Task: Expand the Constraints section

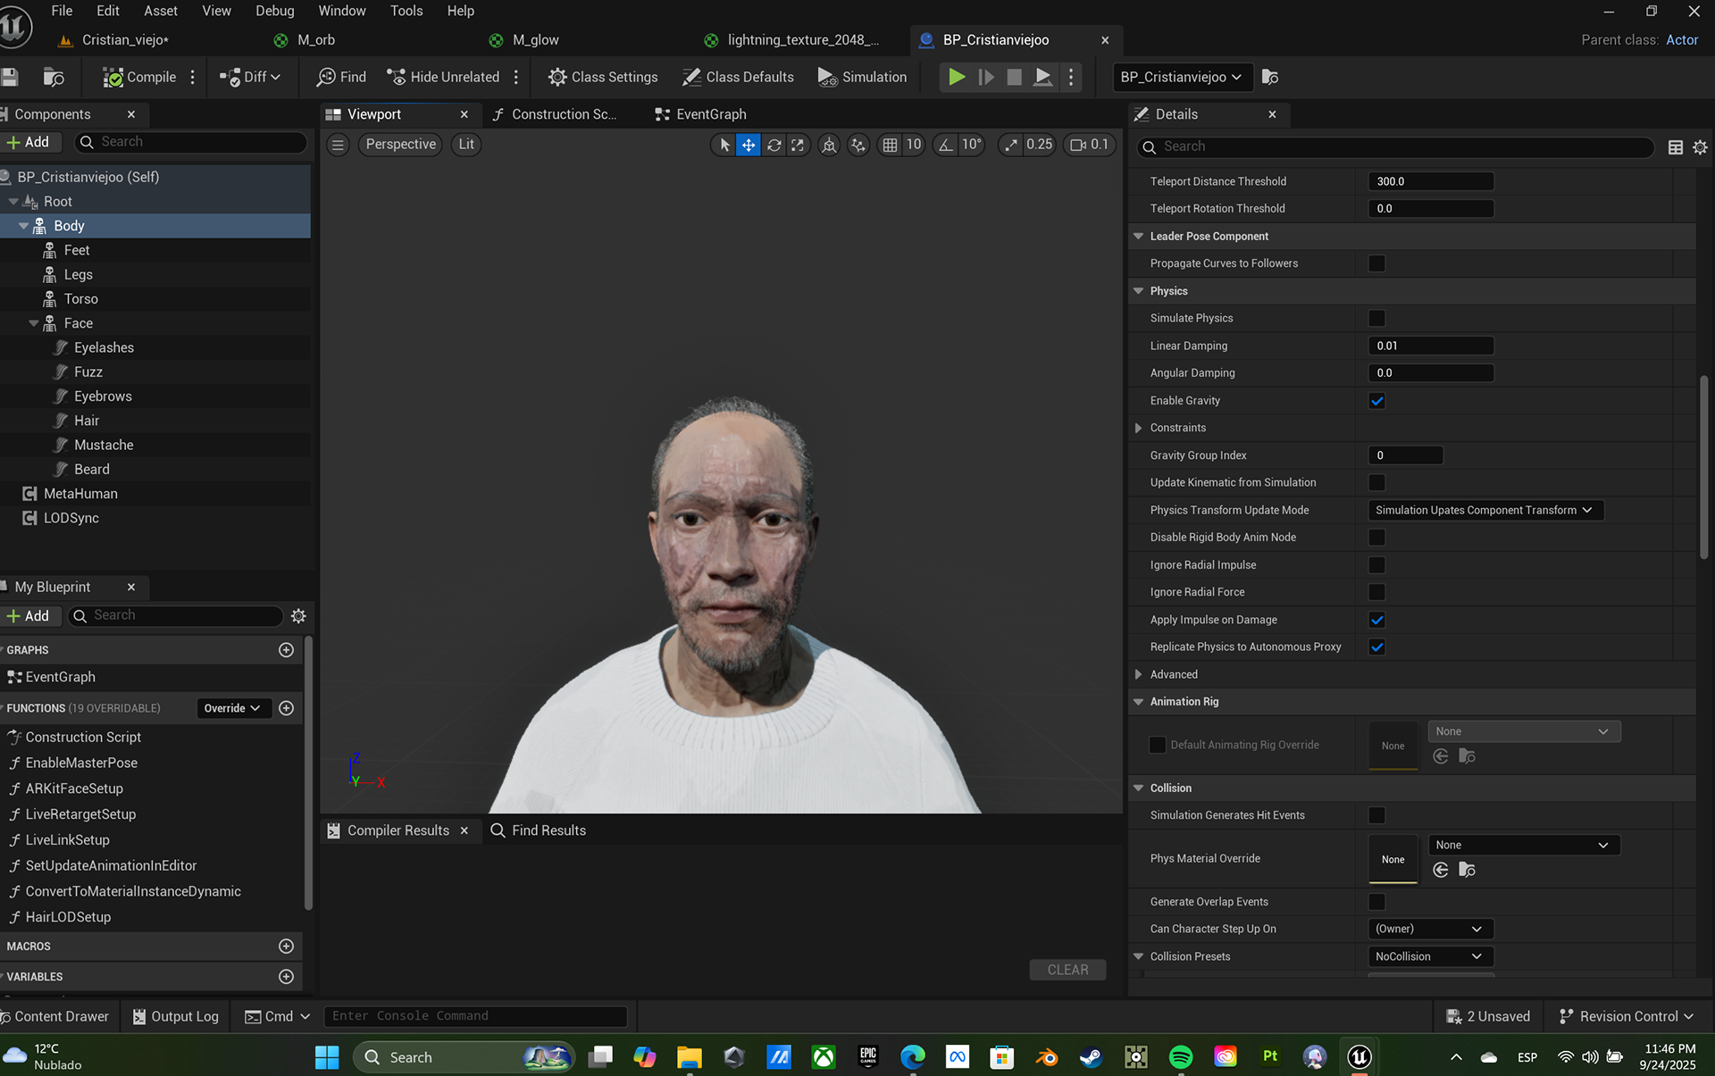Action: tap(1138, 429)
